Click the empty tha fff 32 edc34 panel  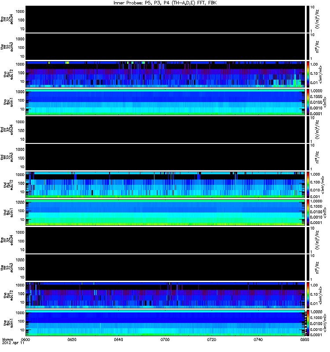(x=165, y=19)
